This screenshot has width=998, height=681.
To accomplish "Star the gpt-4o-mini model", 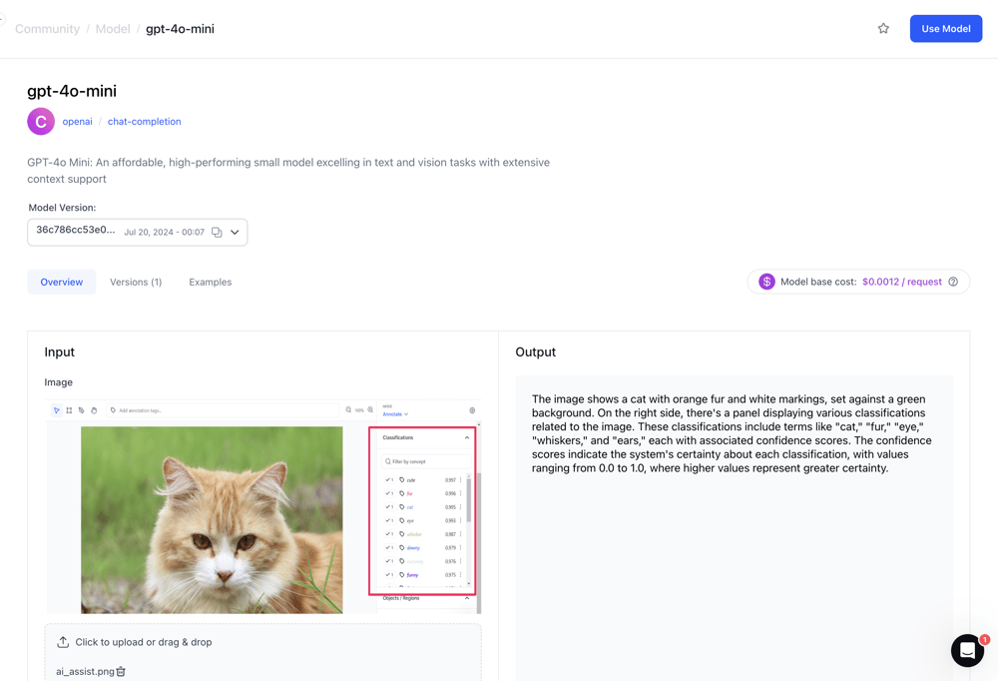I will tap(883, 29).
